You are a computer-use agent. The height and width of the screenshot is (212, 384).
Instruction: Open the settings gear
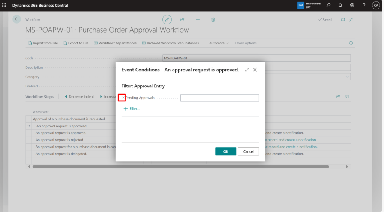352,5
